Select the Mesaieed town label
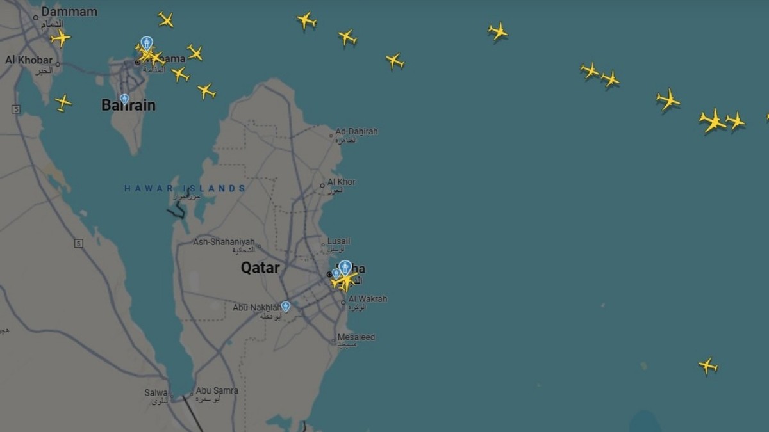The width and height of the screenshot is (769, 432). [356, 337]
